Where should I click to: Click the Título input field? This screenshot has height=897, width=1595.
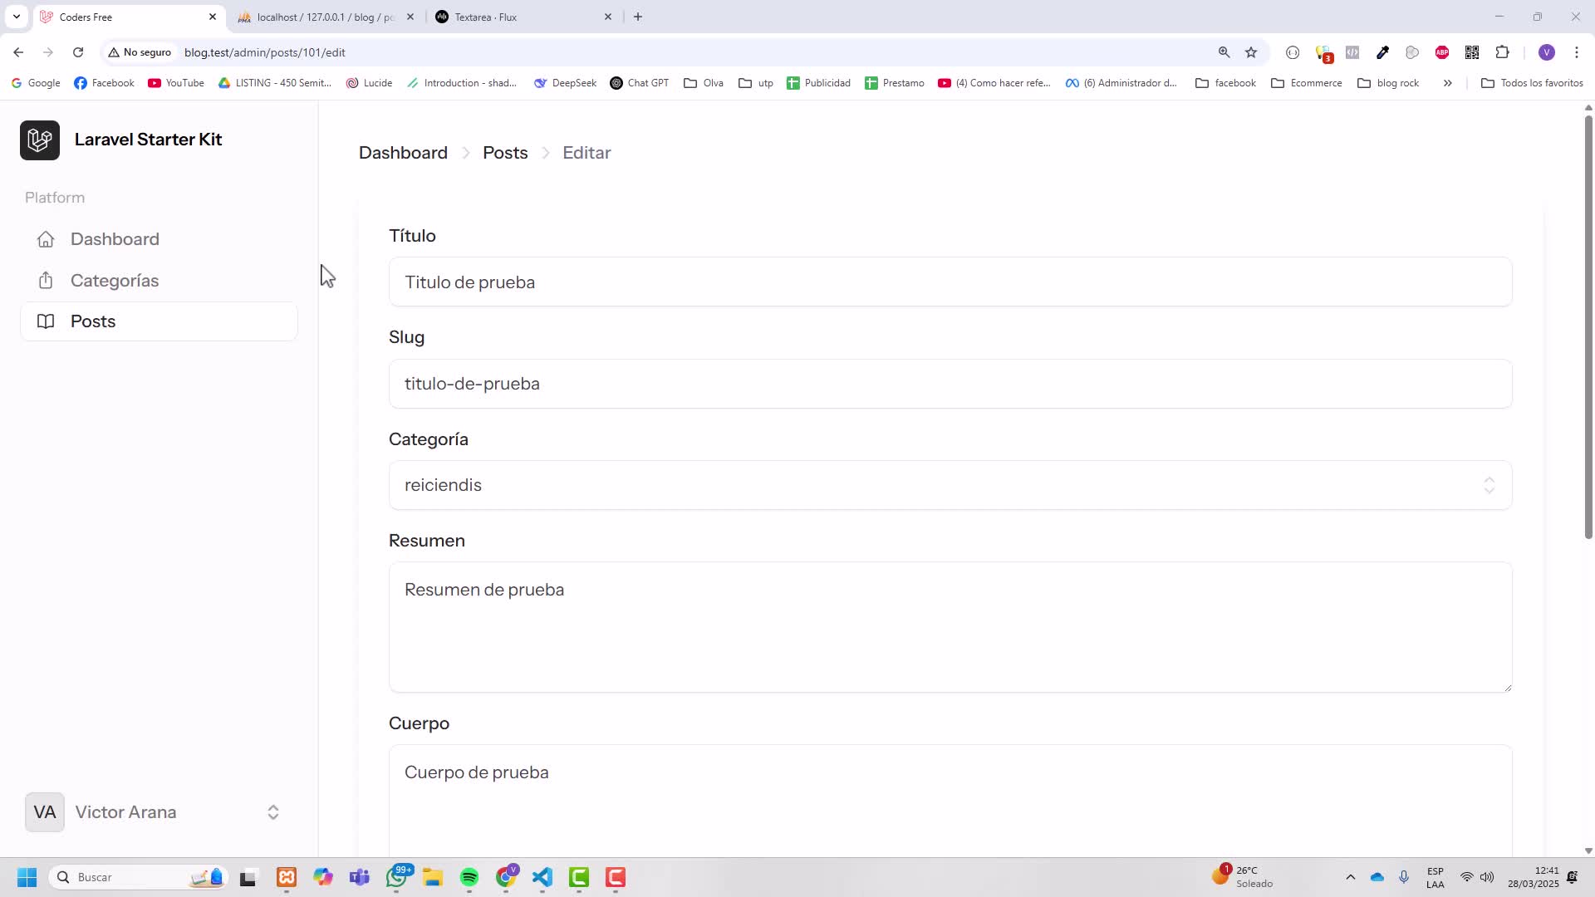[x=950, y=282]
